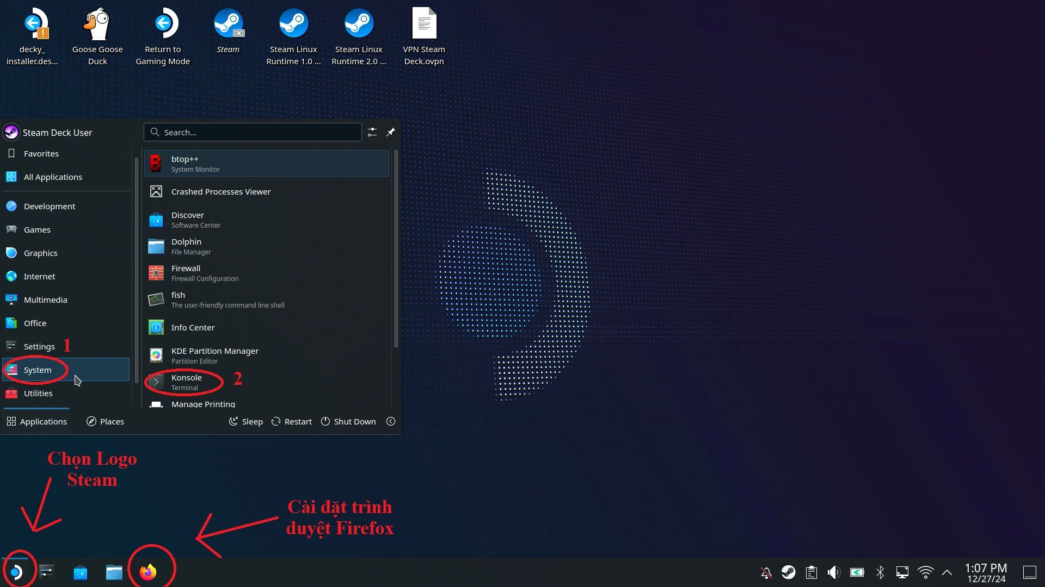This screenshot has height=587, width=1045.
Task: Click the notifications bell tray icon
Action: pos(766,572)
